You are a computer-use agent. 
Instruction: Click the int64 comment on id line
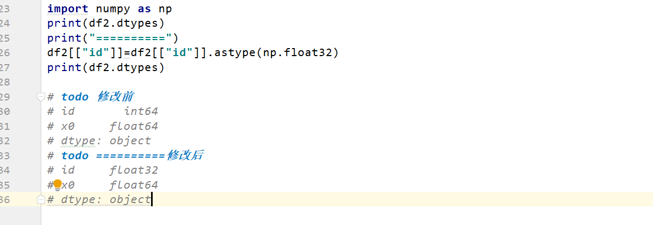tap(141, 111)
